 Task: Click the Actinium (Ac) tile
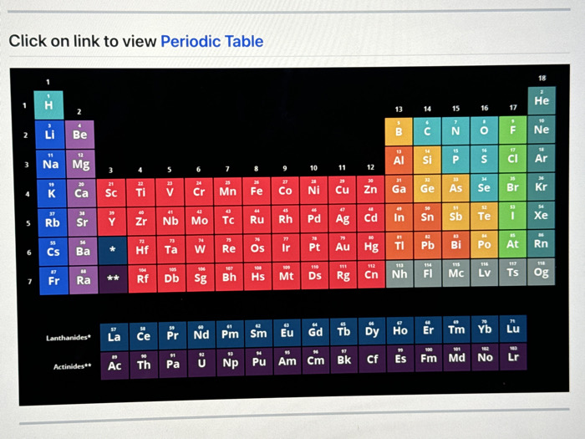115,365
